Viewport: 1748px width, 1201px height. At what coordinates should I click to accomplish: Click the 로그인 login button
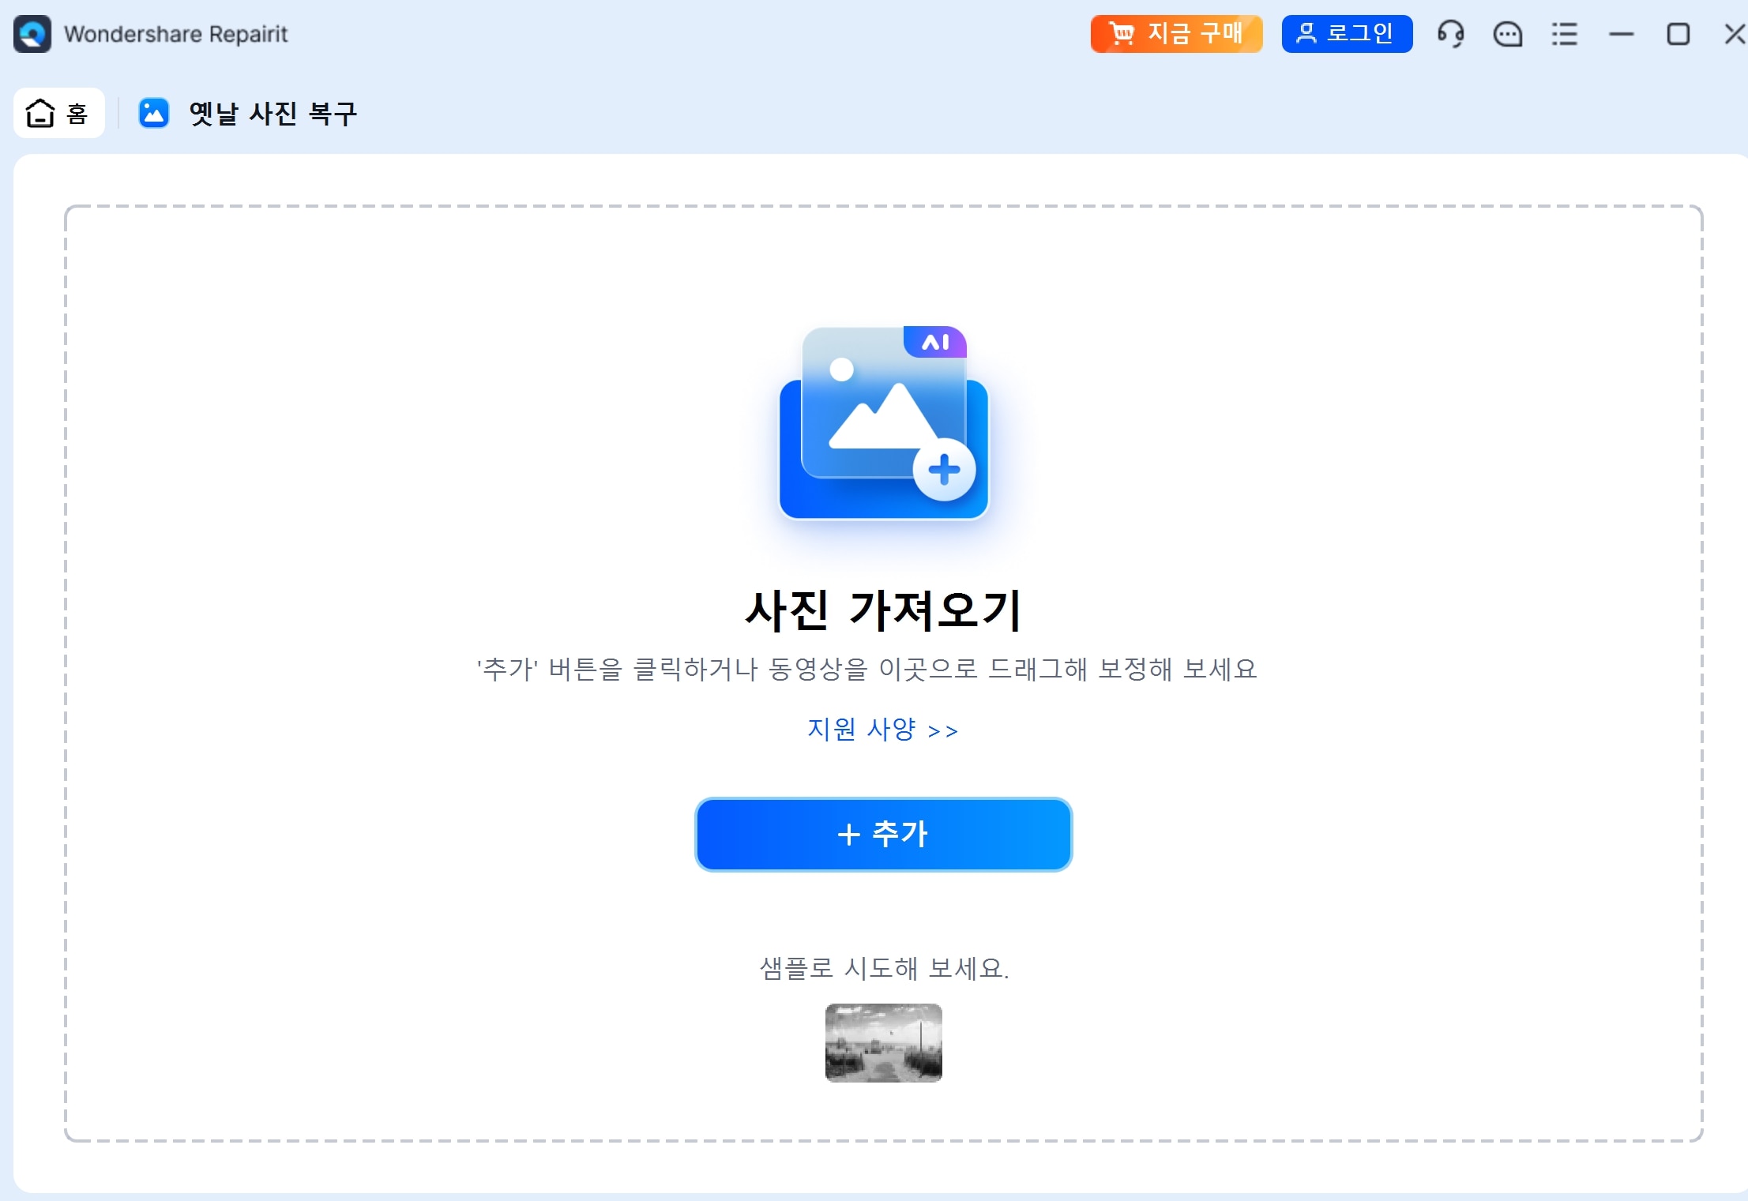(x=1346, y=33)
